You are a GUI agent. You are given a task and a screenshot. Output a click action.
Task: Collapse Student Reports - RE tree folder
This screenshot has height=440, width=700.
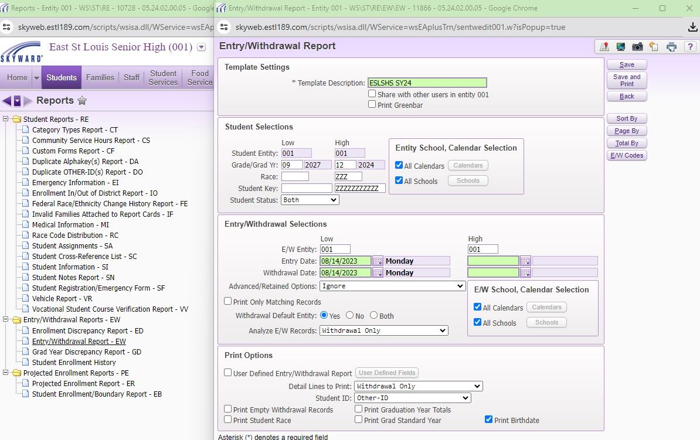pos(6,120)
